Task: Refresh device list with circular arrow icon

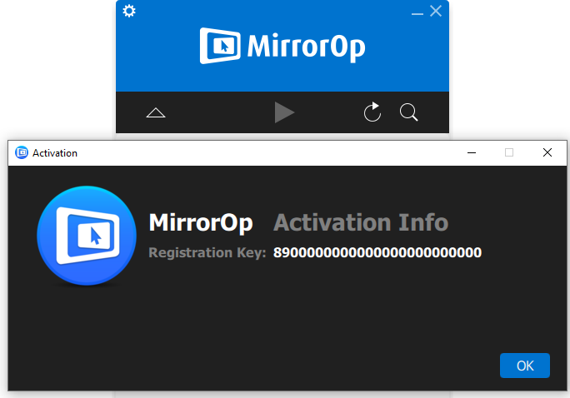Action: point(372,112)
